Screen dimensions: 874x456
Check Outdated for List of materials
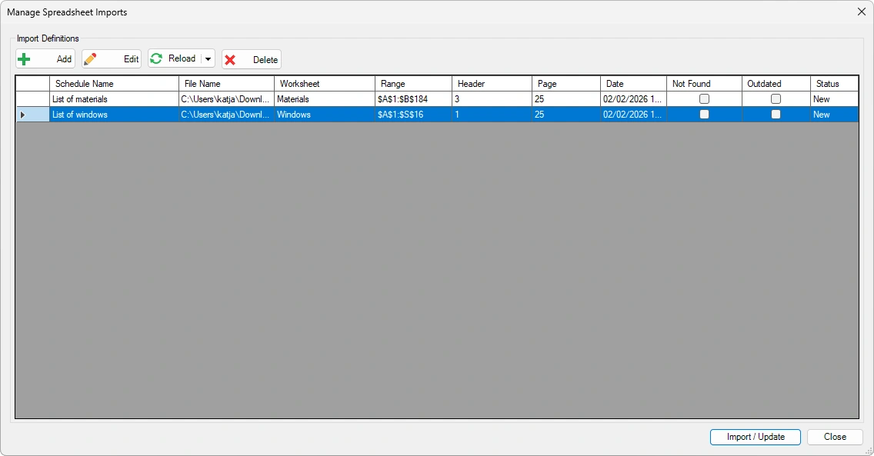tap(776, 98)
